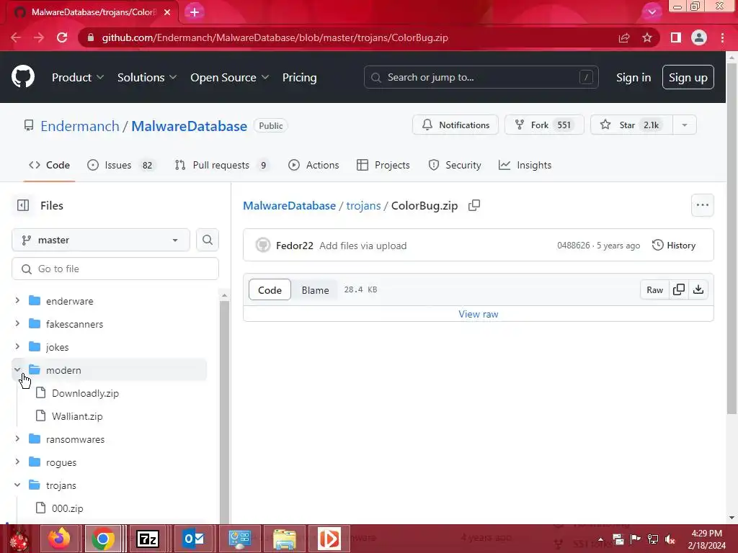Image resolution: width=738 pixels, height=553 pixels.
Task: Click the Raw button
Action: (x=654, y=289)
